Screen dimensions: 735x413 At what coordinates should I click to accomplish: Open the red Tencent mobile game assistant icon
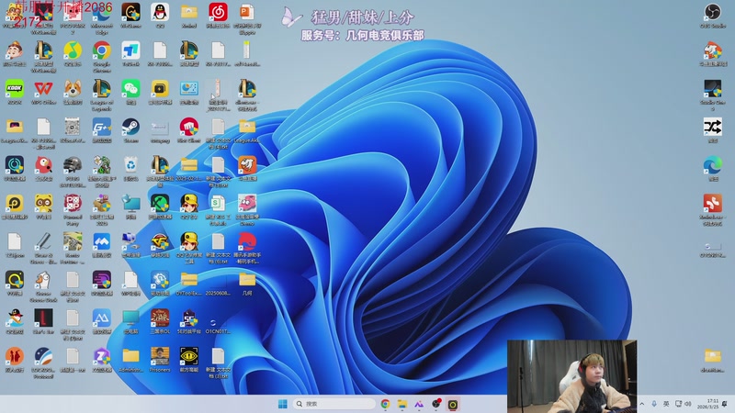point(247,241)
